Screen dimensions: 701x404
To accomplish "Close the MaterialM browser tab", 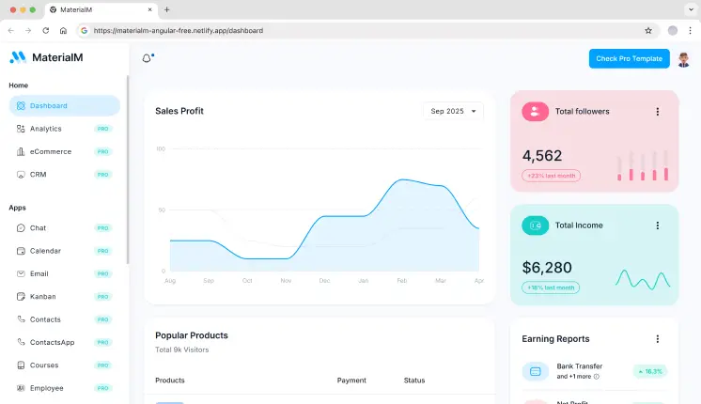I will (149, 9).
